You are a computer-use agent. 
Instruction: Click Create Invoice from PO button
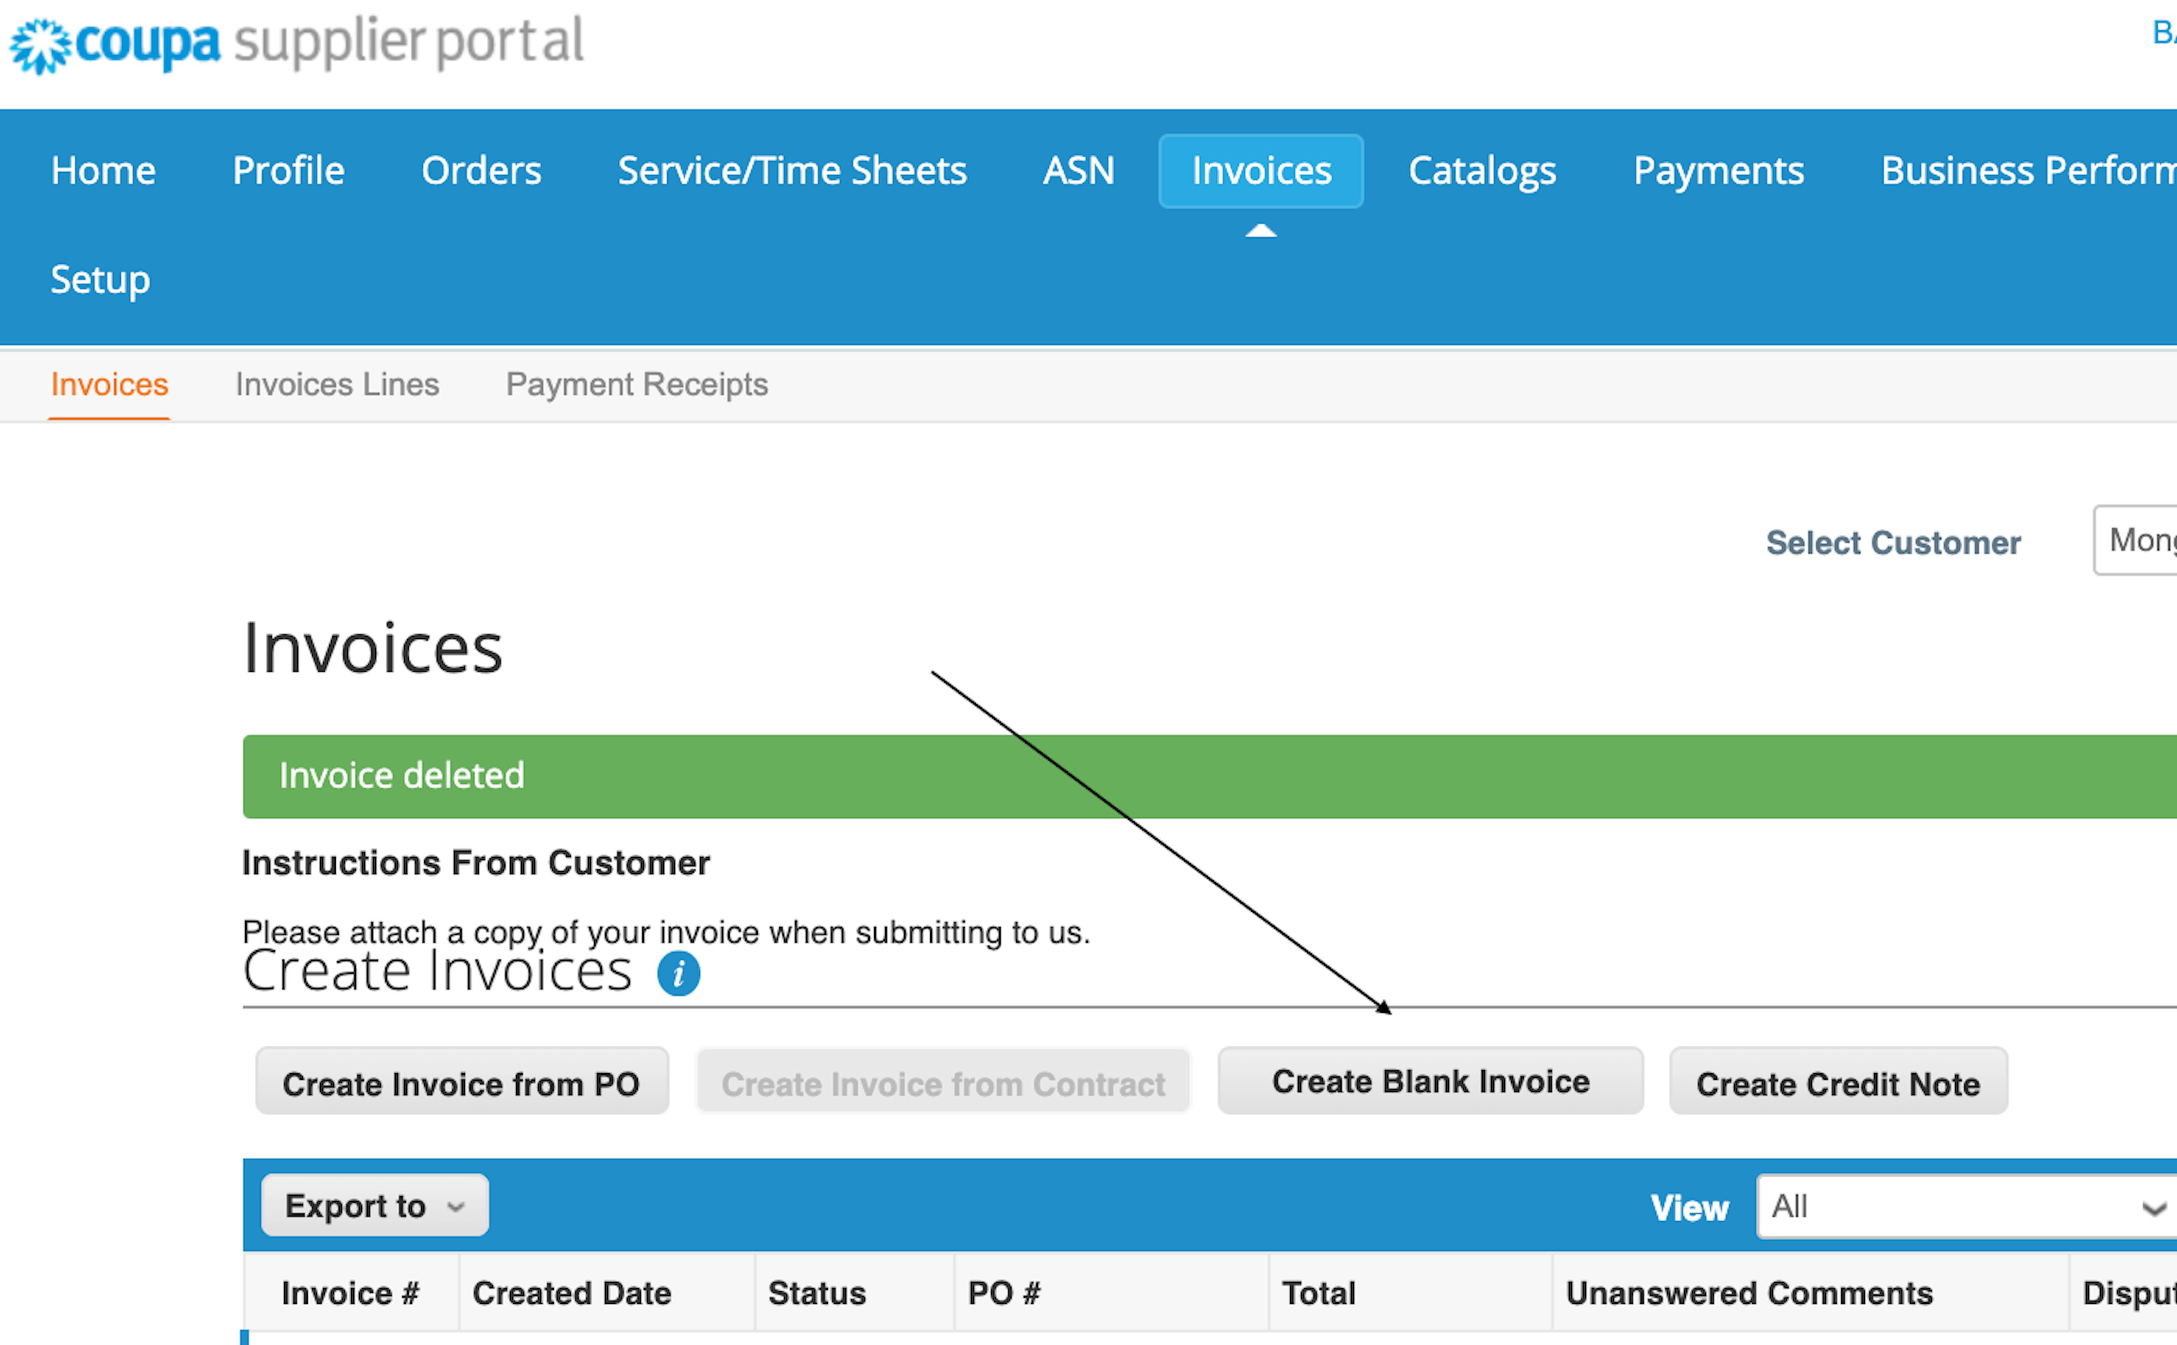[462, 1082]
